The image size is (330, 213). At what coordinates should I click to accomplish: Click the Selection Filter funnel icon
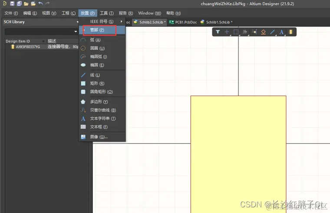[x=218, y=32]
